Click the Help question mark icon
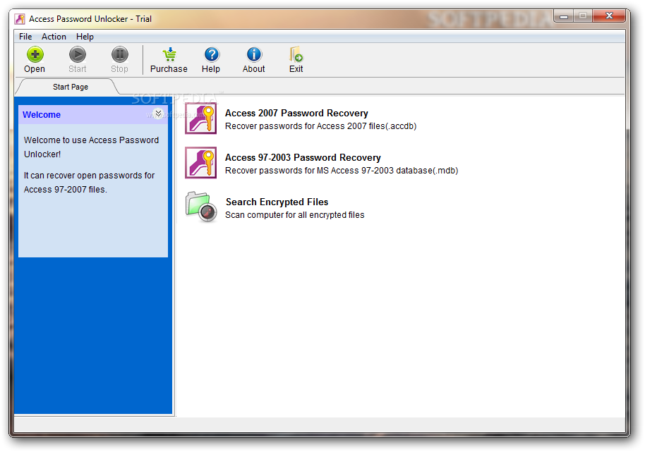Image resolution: width=645 pixels, height=452 pixels. point(212,55)
